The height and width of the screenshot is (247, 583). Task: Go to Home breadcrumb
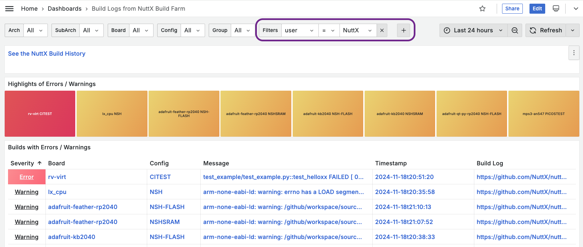[29, 9]
